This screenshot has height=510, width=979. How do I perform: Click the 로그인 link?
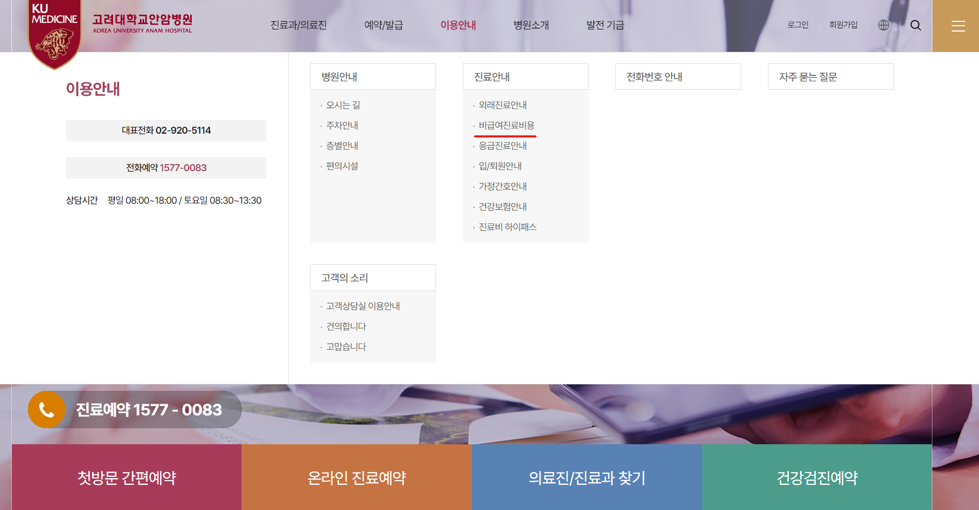point(797,25)
